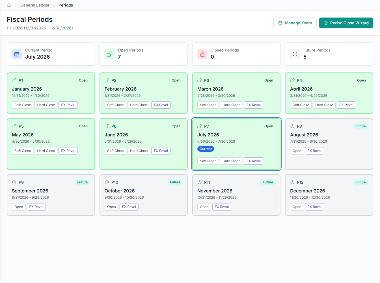Click the clock icon on P10 card
Screen dimensions: 380x283
point(107,182)
